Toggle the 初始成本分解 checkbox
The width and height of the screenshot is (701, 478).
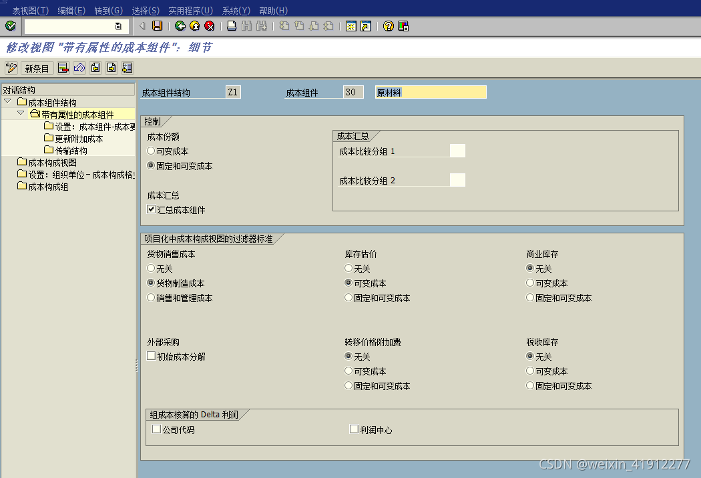151,356
